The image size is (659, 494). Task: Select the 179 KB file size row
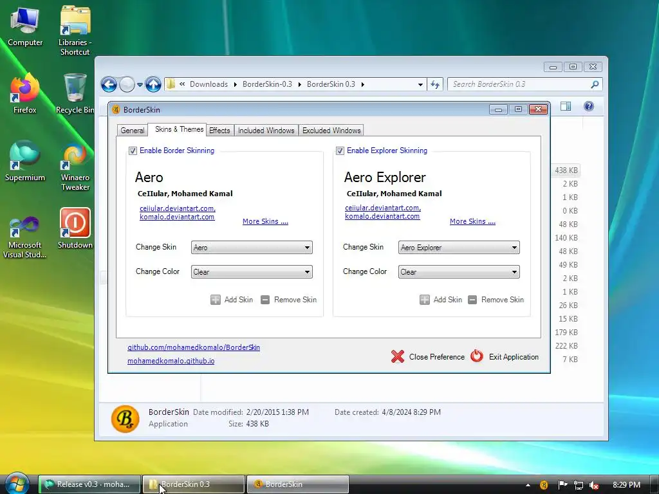click(566, 333)
